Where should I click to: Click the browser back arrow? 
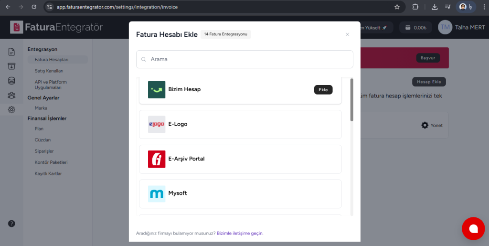click(8, 7)
